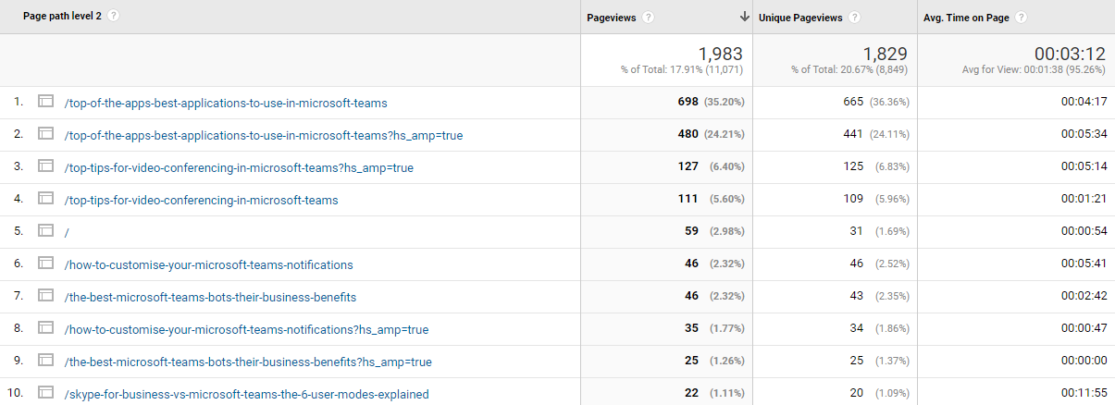Select pageviews cell 127 (6.40%)
This screenshot has width=1115, height=405.
(712, 167)
